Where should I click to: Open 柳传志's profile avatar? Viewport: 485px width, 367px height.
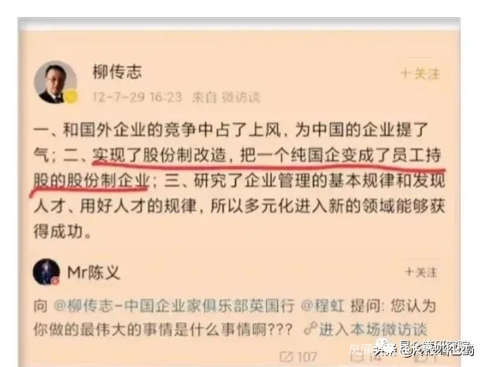pos(55,82)
